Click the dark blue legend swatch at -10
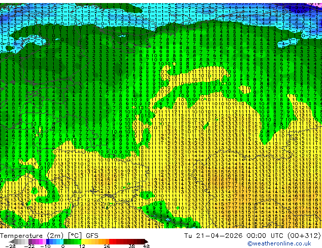 click(48, 241)
